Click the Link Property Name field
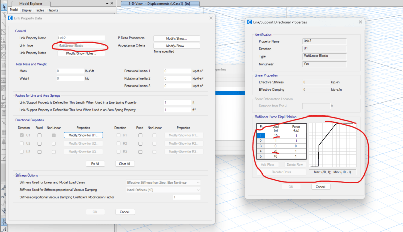This screenshot has width=403, height=232. coord(81,38)
